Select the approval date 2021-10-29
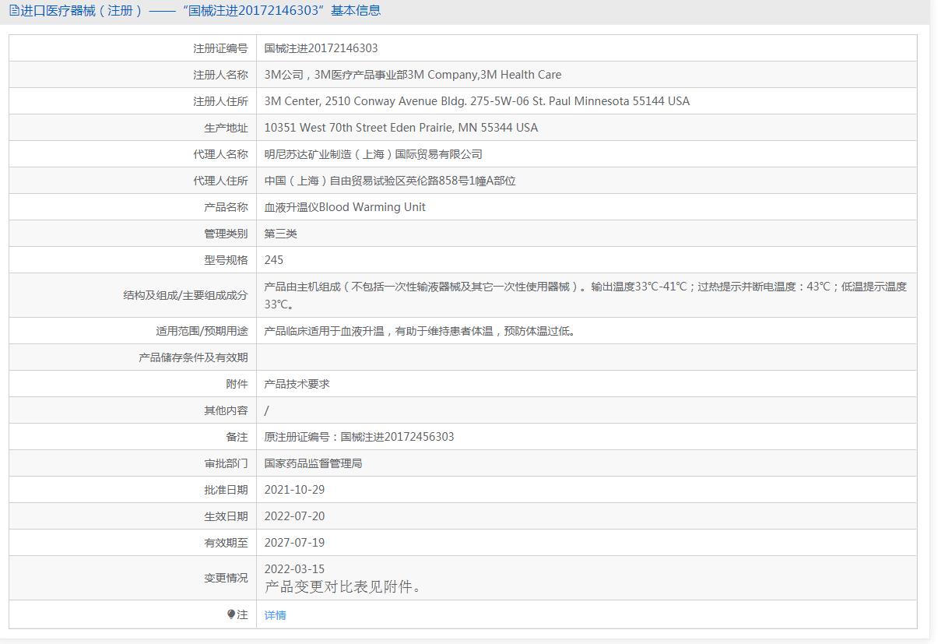The width and height of the screenshot is (938, 644). coord(295,490)
